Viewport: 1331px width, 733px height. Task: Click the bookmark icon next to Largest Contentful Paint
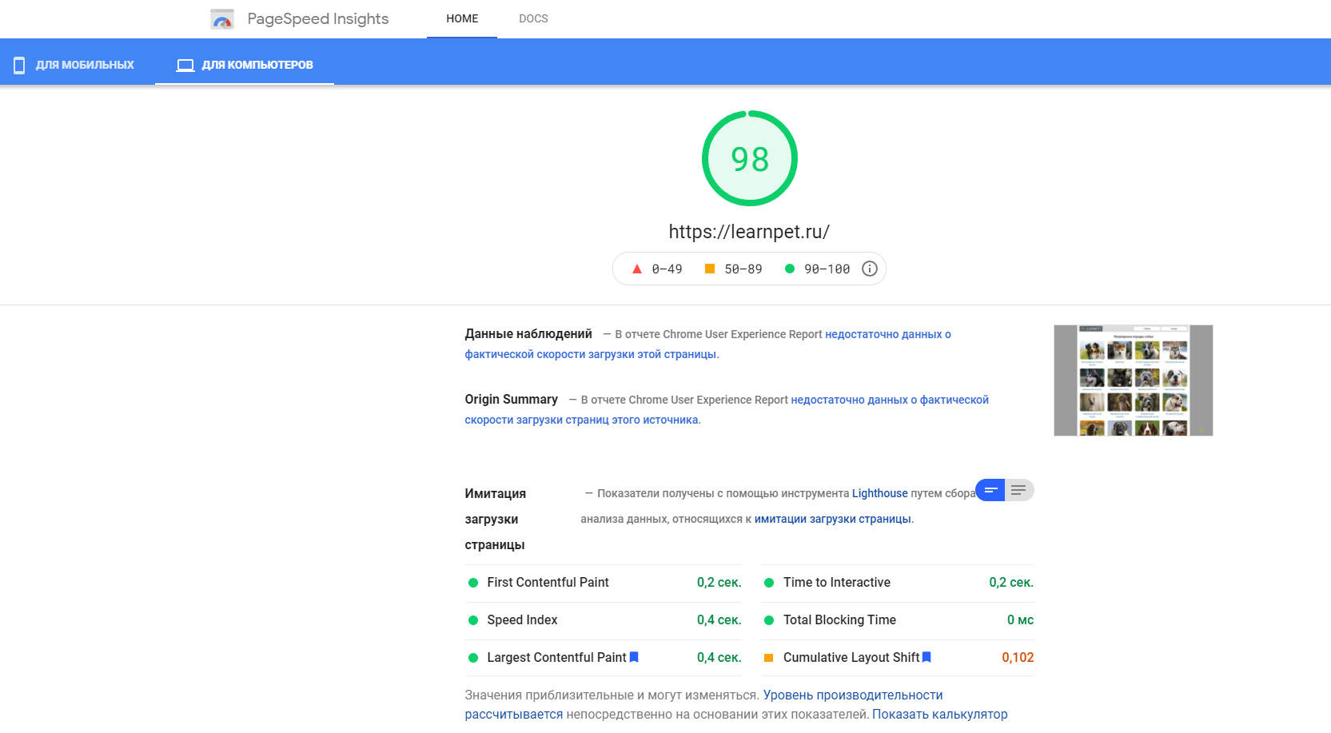634,657
